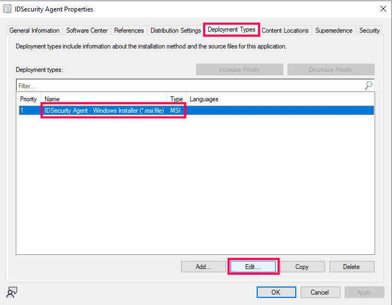Click the MSI type cell
The width and height of the screenshot is (392, 305).
(x=175, y=111)
